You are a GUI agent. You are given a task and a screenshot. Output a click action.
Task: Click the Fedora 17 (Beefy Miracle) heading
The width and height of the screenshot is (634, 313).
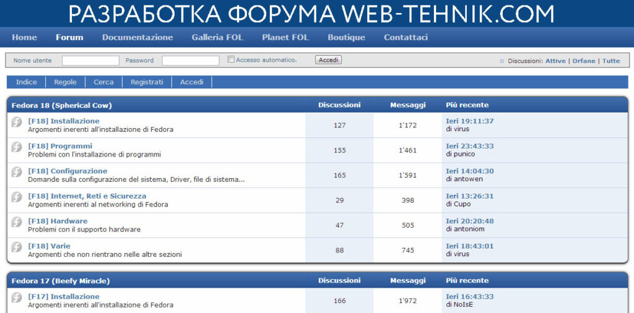coord(60,281)
